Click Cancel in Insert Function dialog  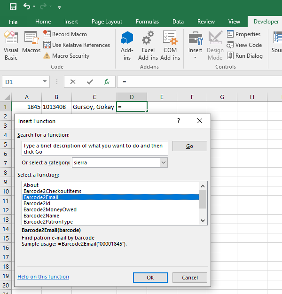(190, 278)
